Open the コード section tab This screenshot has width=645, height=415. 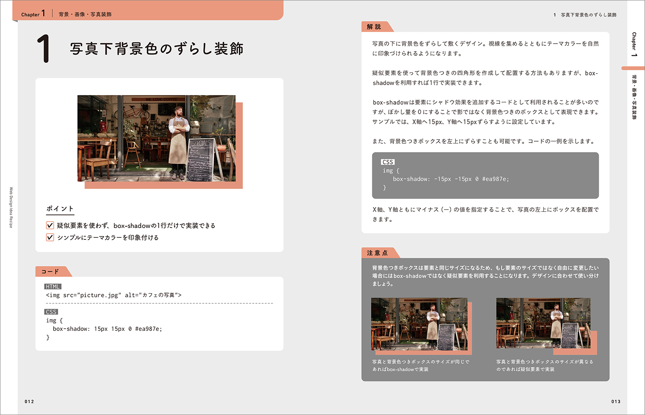click(51, 272)
